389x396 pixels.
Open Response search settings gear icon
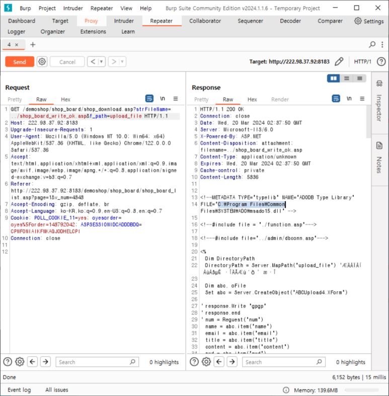[206, 362]
